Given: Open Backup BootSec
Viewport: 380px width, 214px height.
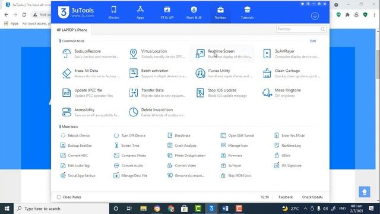Looking at the screenshot, I should pos(76,145).
